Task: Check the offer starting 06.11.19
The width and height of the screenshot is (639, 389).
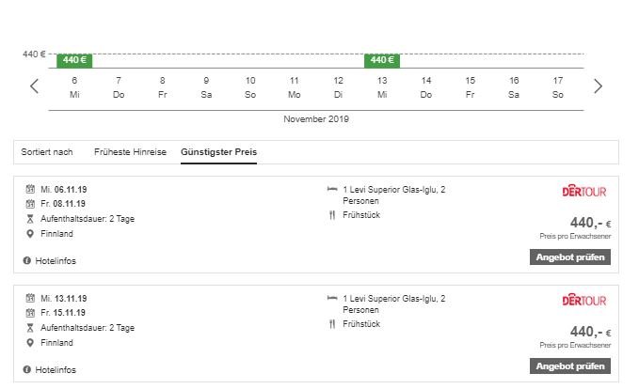Action: point(570,257)
